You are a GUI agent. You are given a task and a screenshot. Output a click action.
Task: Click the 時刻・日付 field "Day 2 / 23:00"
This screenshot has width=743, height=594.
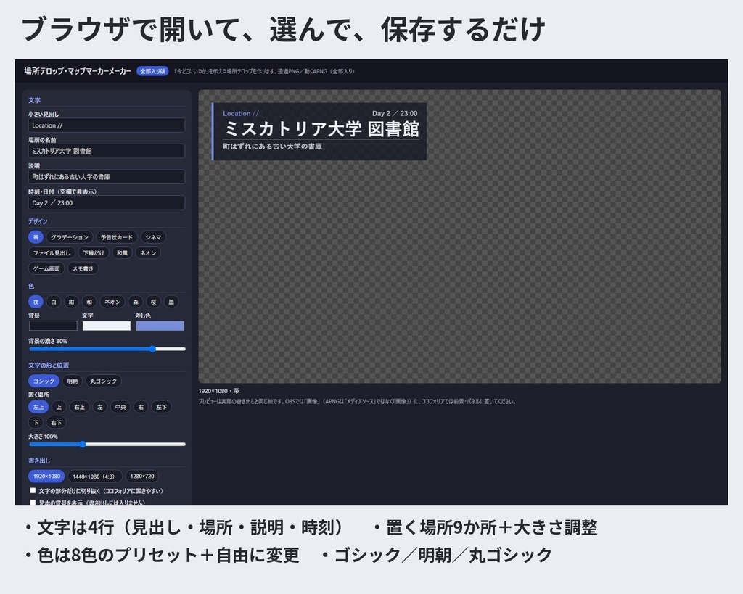106,203
